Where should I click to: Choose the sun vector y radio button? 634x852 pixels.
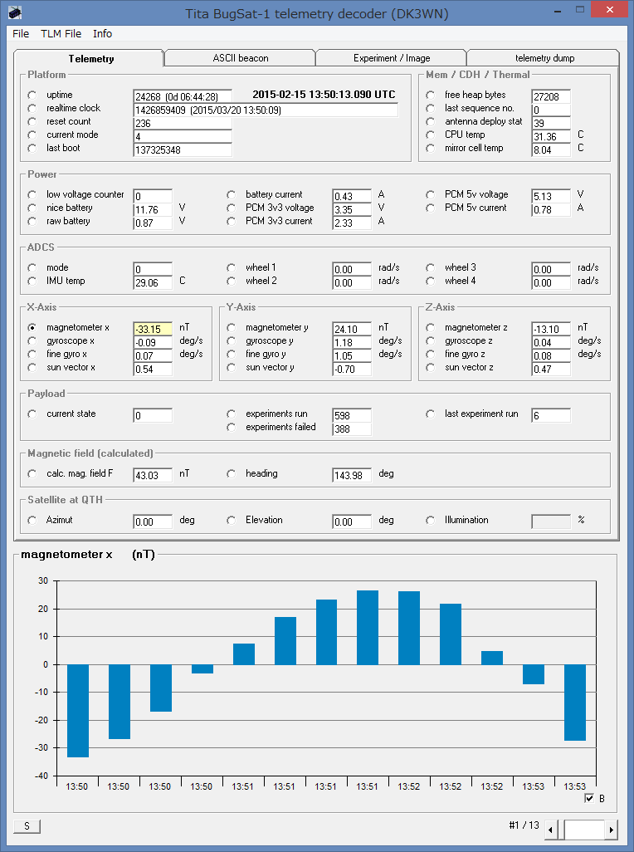click(x=232, y=367)
